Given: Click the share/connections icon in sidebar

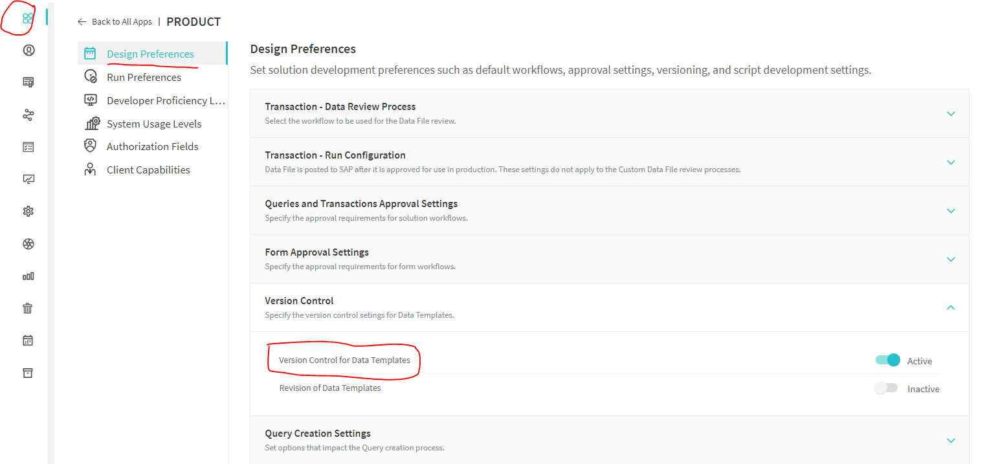Looking at the screenshot, I should pos(28,115).
